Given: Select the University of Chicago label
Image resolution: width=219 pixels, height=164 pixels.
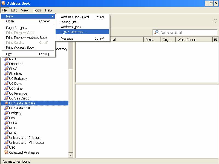Looking at the screenshot, I should point(25,137).
